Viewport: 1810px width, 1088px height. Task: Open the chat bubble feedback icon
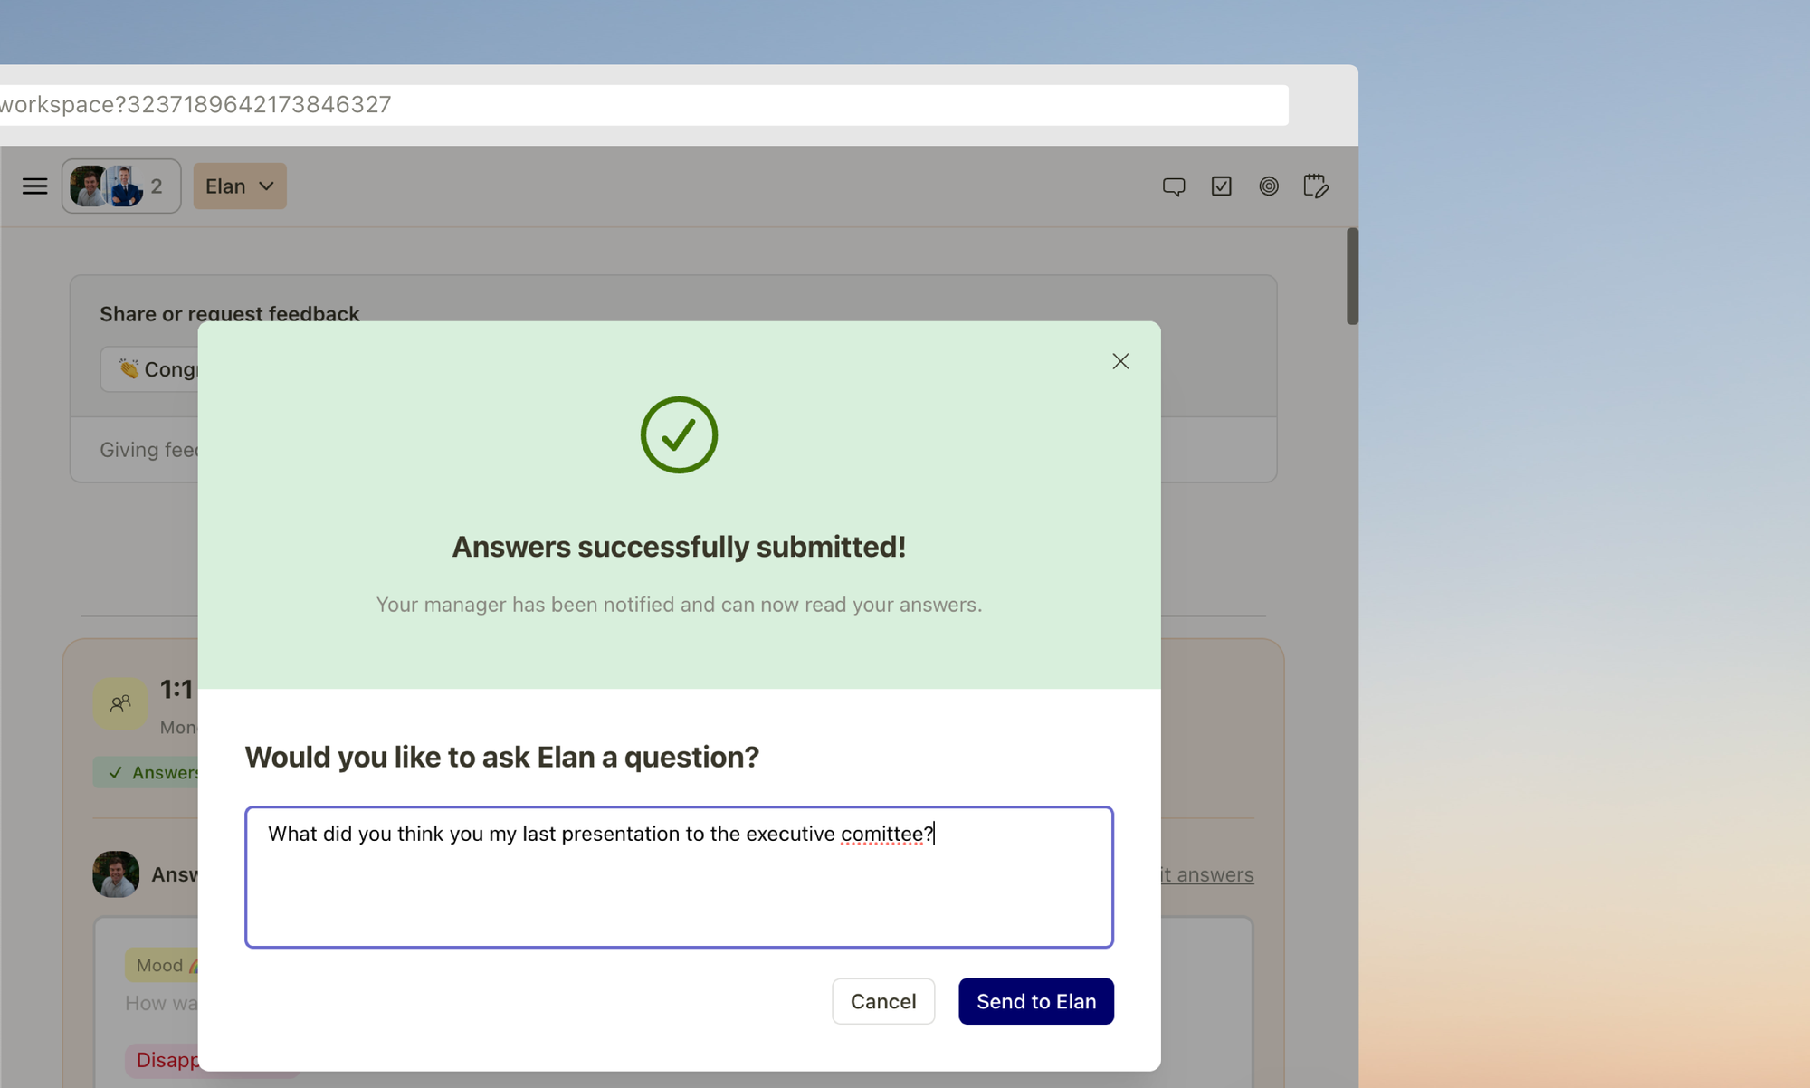click(1174, 186)
